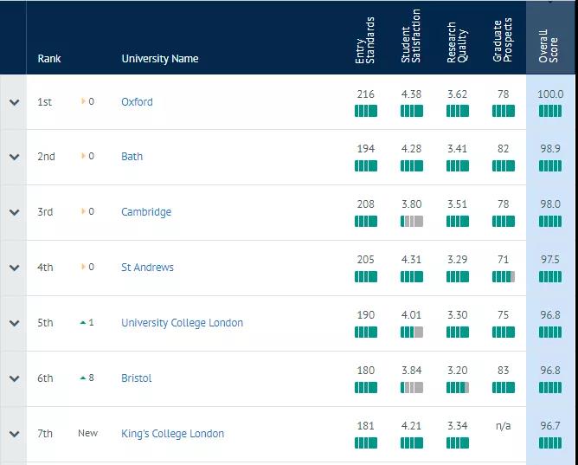
Task: Click Bath's rank change arrow icon
Action: click(83, 156)
